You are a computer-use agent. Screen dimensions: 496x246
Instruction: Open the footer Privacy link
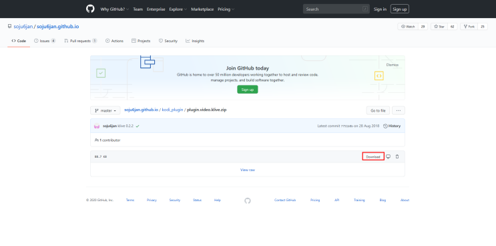coord(152,200)
